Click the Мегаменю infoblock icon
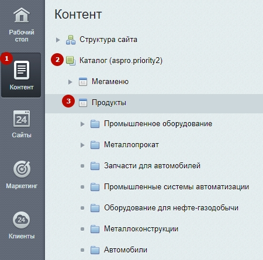The height and width of the screenshot is (260, 263). click(x=83, y=82)
